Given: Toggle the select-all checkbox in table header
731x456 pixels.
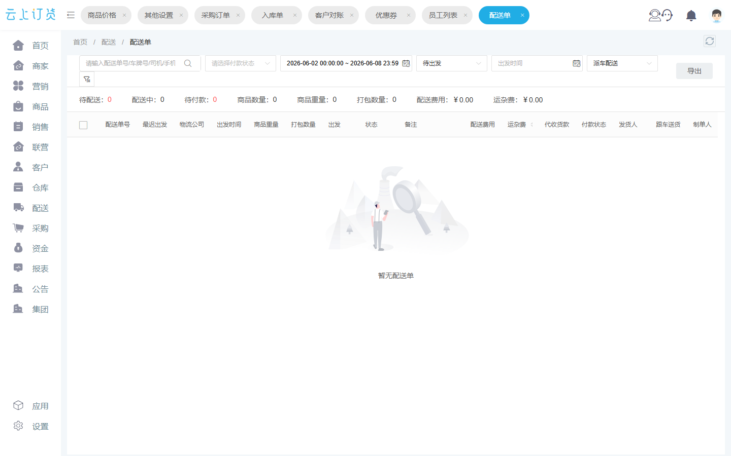Looking at the screenshot, I should (83, 125).
